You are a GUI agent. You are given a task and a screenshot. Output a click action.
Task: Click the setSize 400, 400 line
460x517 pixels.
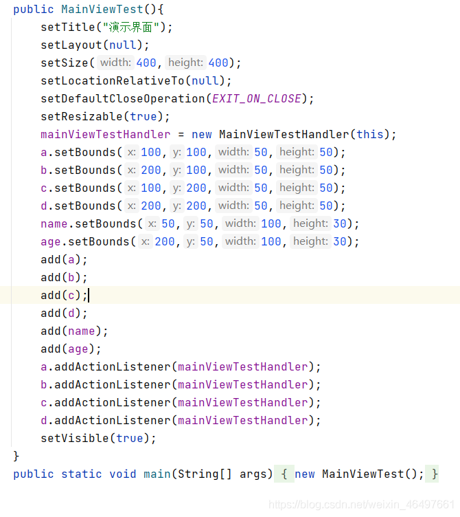141,63
